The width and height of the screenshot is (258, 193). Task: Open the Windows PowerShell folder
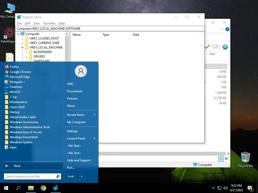pyautogui.click(x=21, y=137)
